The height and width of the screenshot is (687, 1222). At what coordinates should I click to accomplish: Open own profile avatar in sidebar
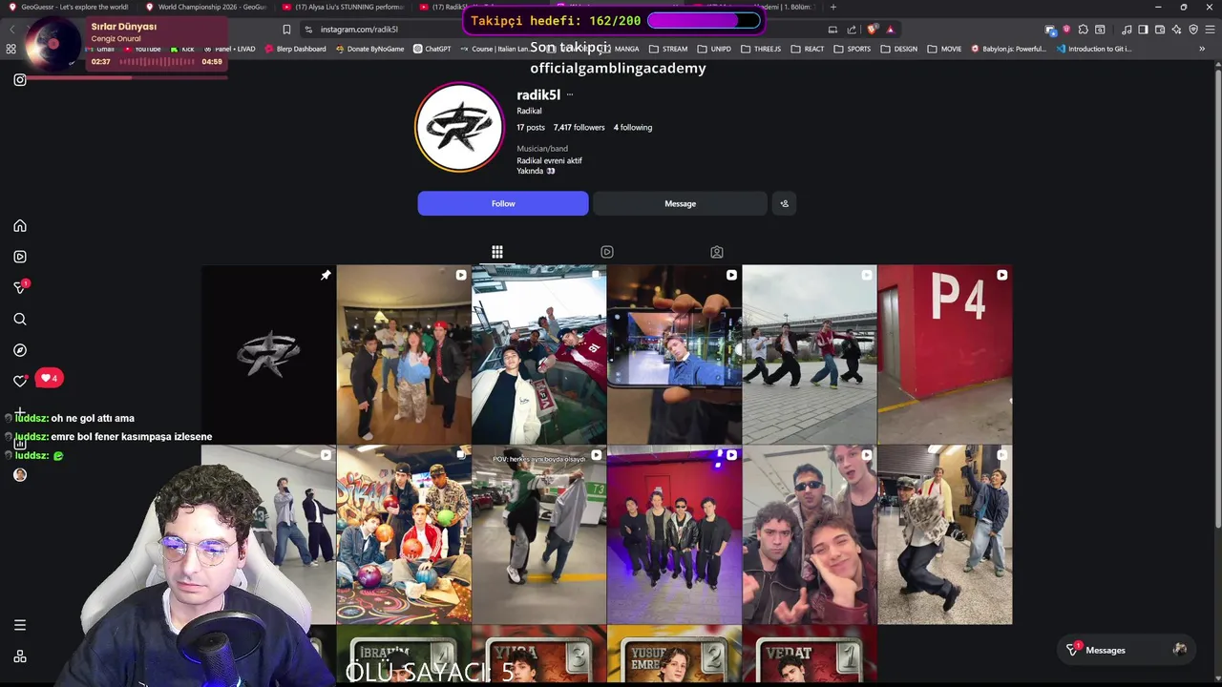[x=20, y=474]
